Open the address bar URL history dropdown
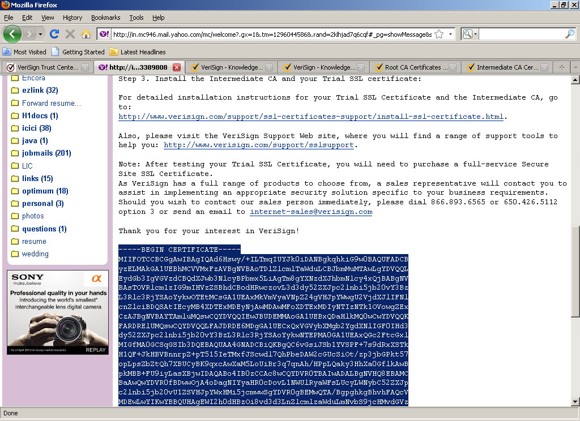The height and width of the screenshot is (421, 580). pyautogui.click(x=450, y=34)
